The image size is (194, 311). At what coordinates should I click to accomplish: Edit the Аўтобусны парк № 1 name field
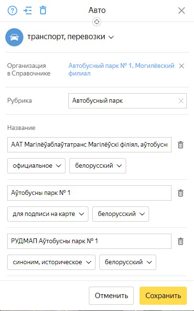tap(89, 193)
